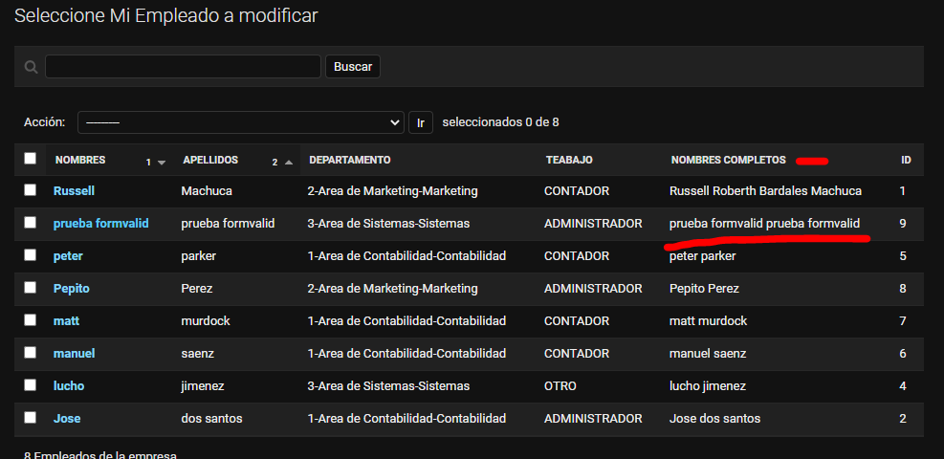Toggle Apellidos column sort arrow
Image resolution: width=944 pixels, height=459 pixels.
[289, 163]
